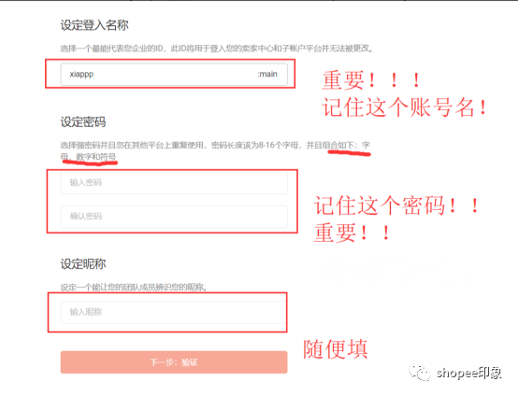Viewport: 518px width, 396px height.
Task: Click the underlined 组合如下 text
Action: point(341,145)
